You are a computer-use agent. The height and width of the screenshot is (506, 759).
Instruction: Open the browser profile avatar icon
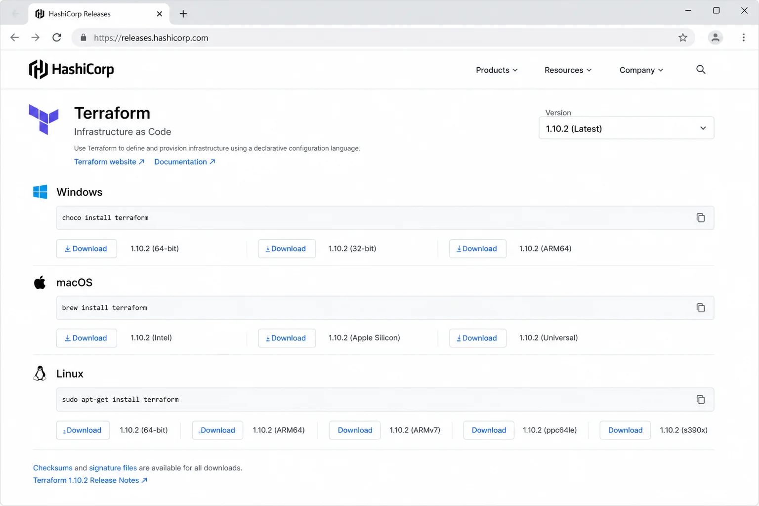pos(715,38)
